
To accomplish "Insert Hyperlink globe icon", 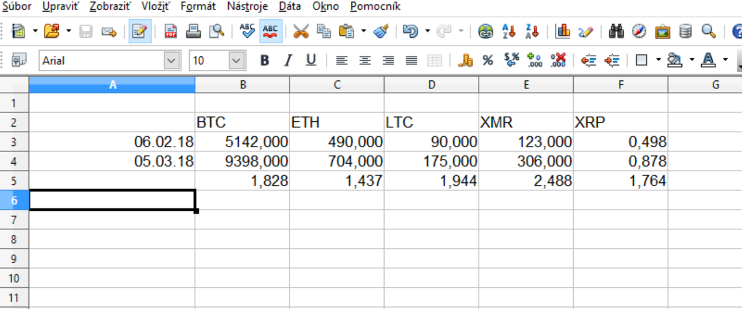I will (x=487, y=31).
